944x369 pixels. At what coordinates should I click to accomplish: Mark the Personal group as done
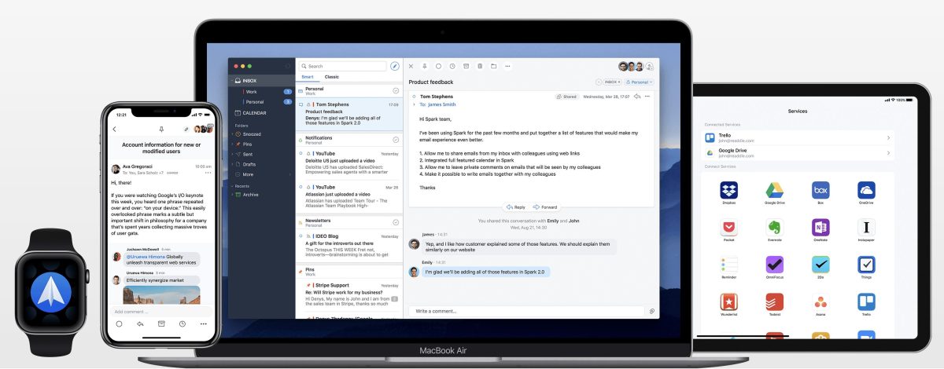tap(396, 91)
